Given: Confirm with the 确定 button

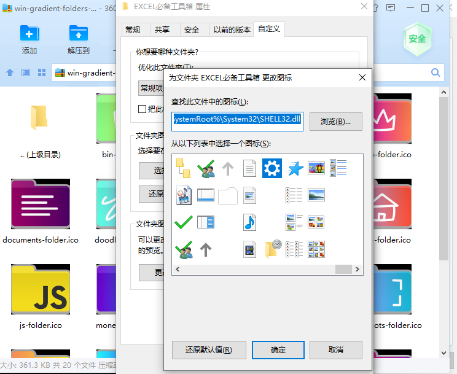Looking at the screenshot, I should tap(278, 350).
